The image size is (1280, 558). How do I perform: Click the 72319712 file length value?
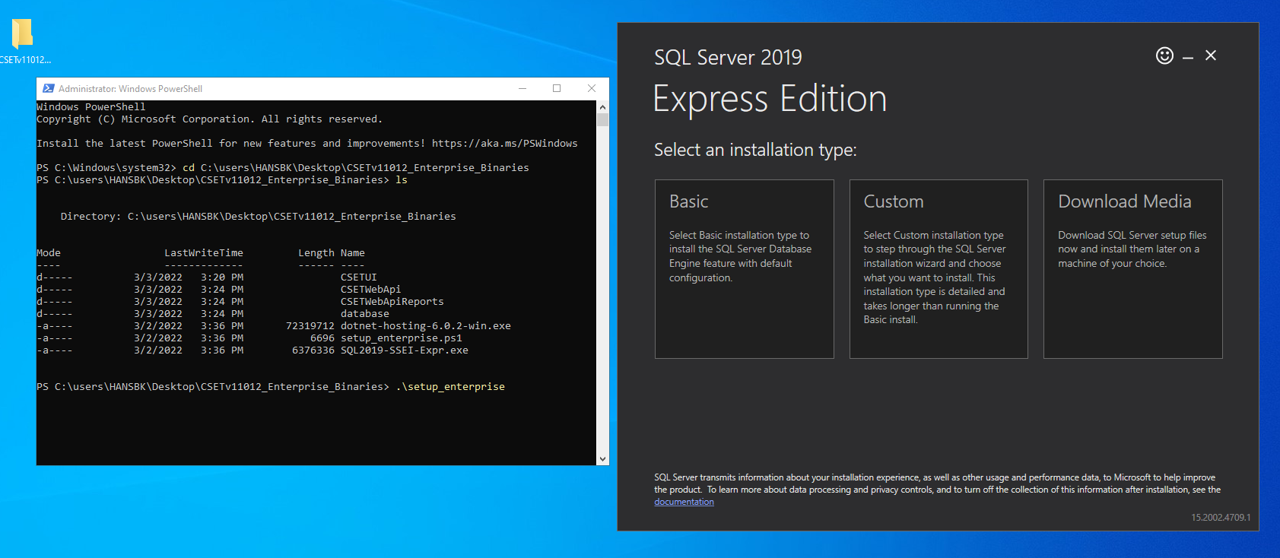click(310, 326)
